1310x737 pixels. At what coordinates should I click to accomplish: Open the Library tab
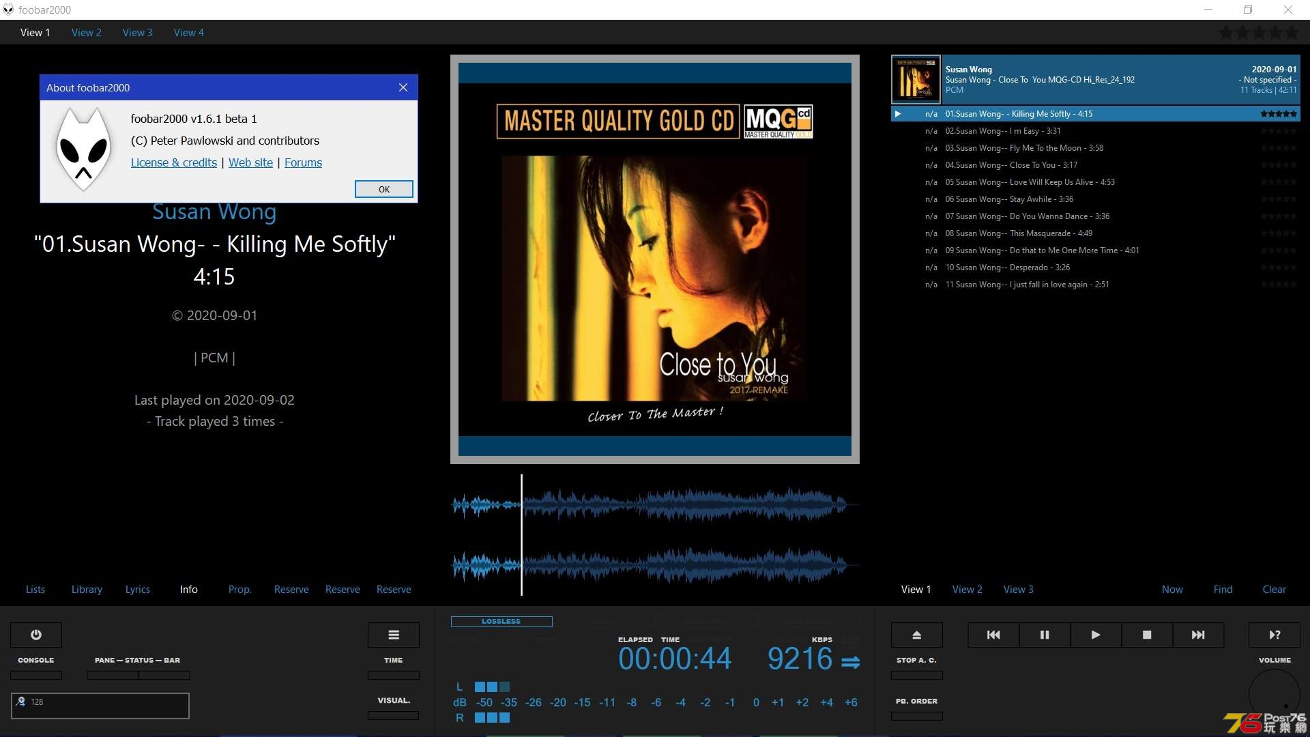pyautogui.click(x=87, y=590)
